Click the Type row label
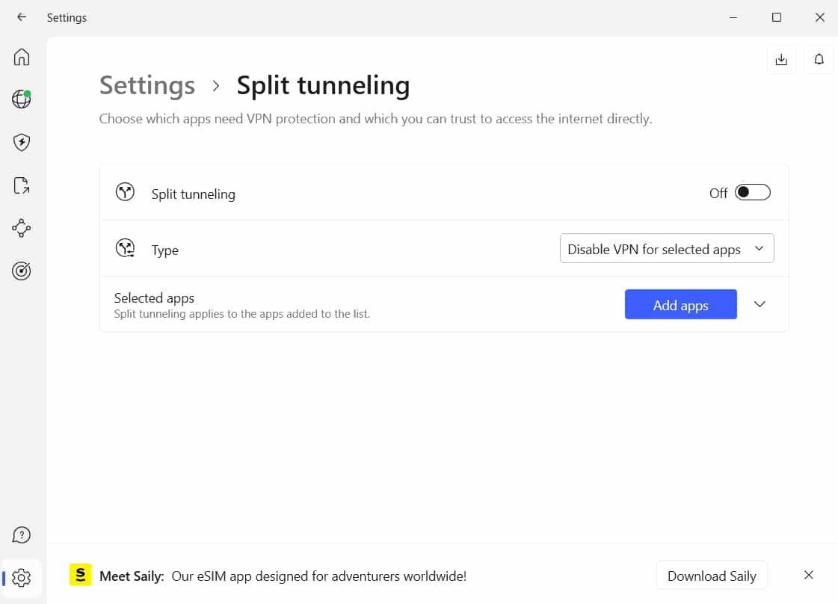 (x=164, y=250)
